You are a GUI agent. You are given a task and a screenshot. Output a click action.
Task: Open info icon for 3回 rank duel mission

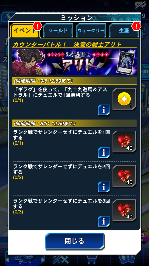pos(103,221)
